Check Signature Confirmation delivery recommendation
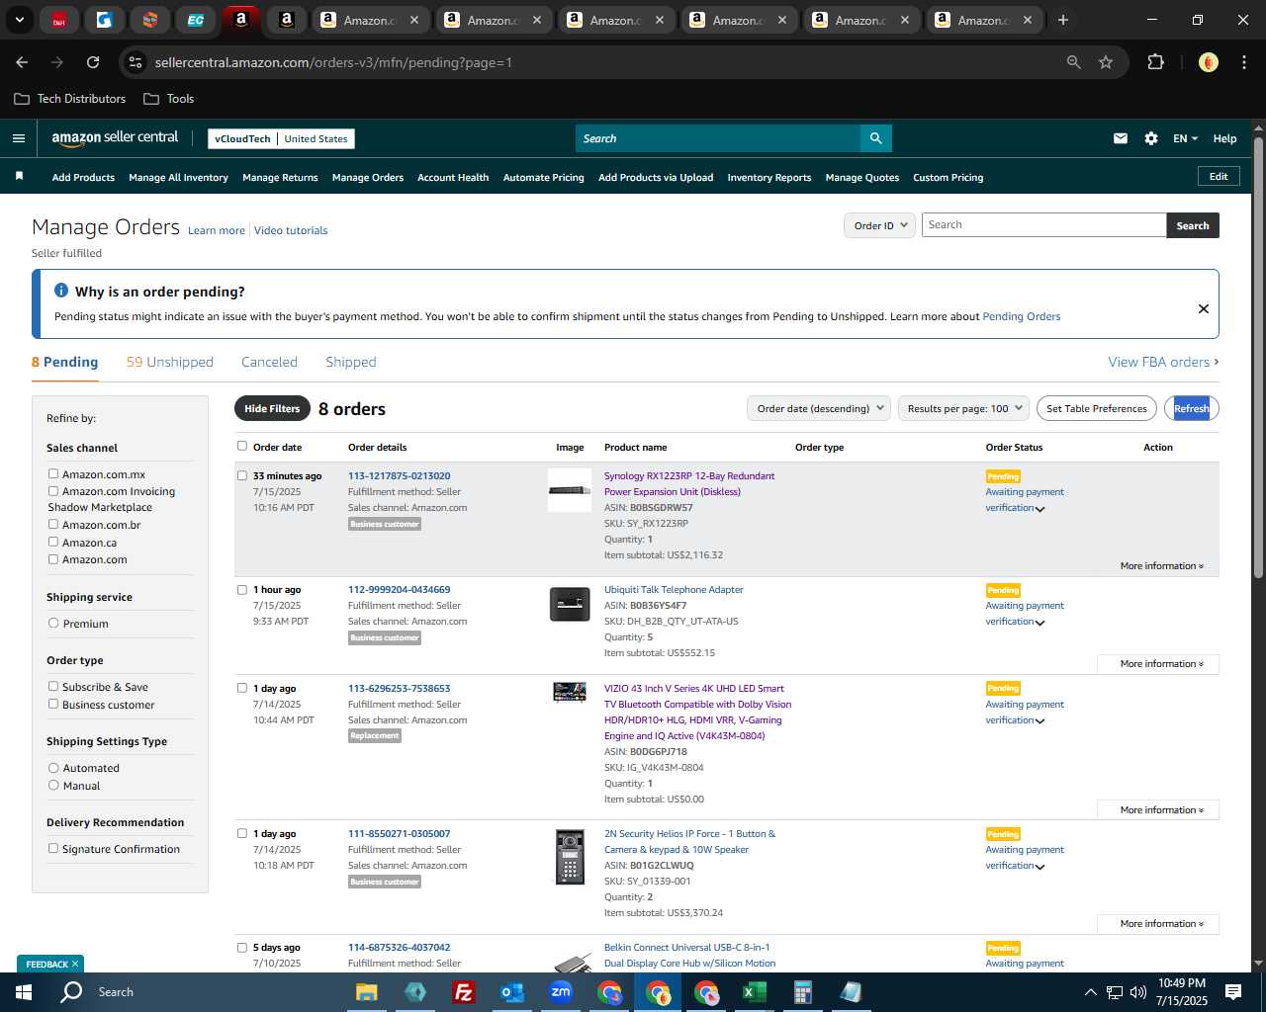This screenshot has width=1266, height=1012. [x=53, y=849]
